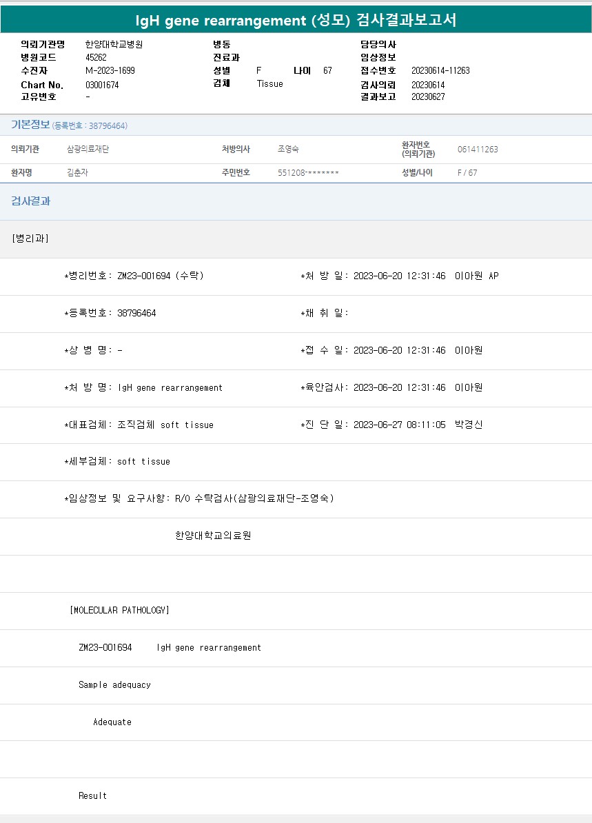Viewport: 592px width, 823px height.
Task: Click the 대표검체 soft tissue line
Action: [x=139, y=425]
